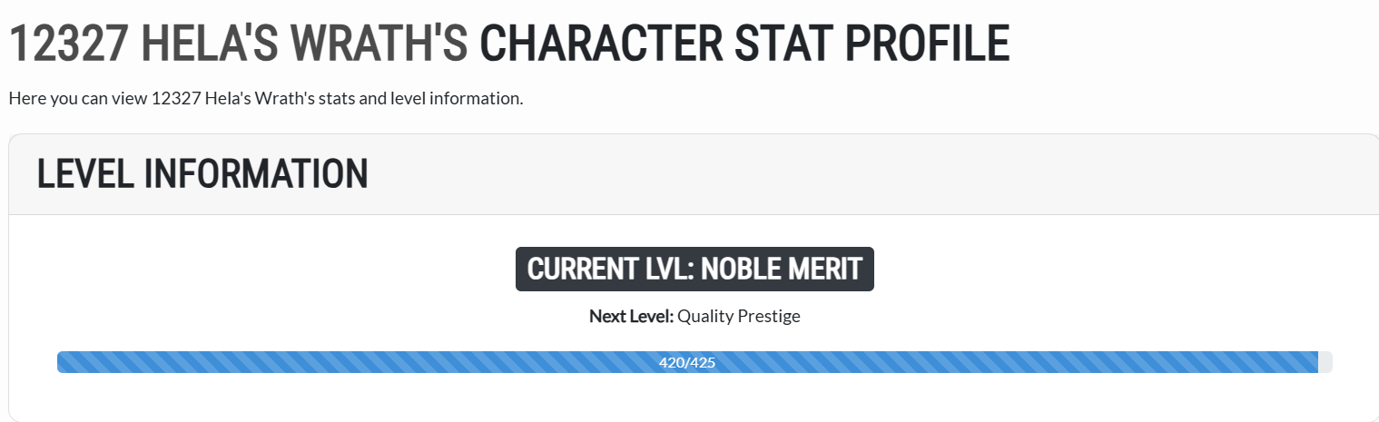Click the 420/425 progress label

(x=687, y=363)
